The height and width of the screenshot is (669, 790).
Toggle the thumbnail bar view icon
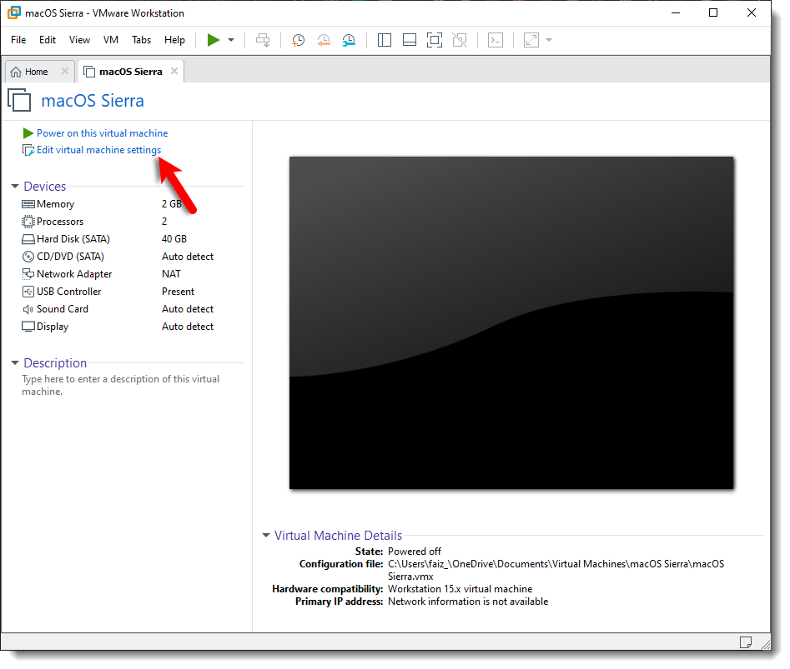(x=410, y=40)
